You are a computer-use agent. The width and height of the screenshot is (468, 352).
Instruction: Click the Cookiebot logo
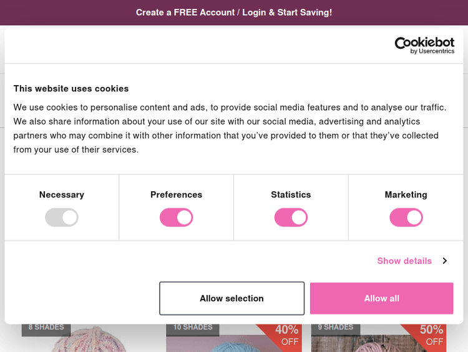[424, 45]
